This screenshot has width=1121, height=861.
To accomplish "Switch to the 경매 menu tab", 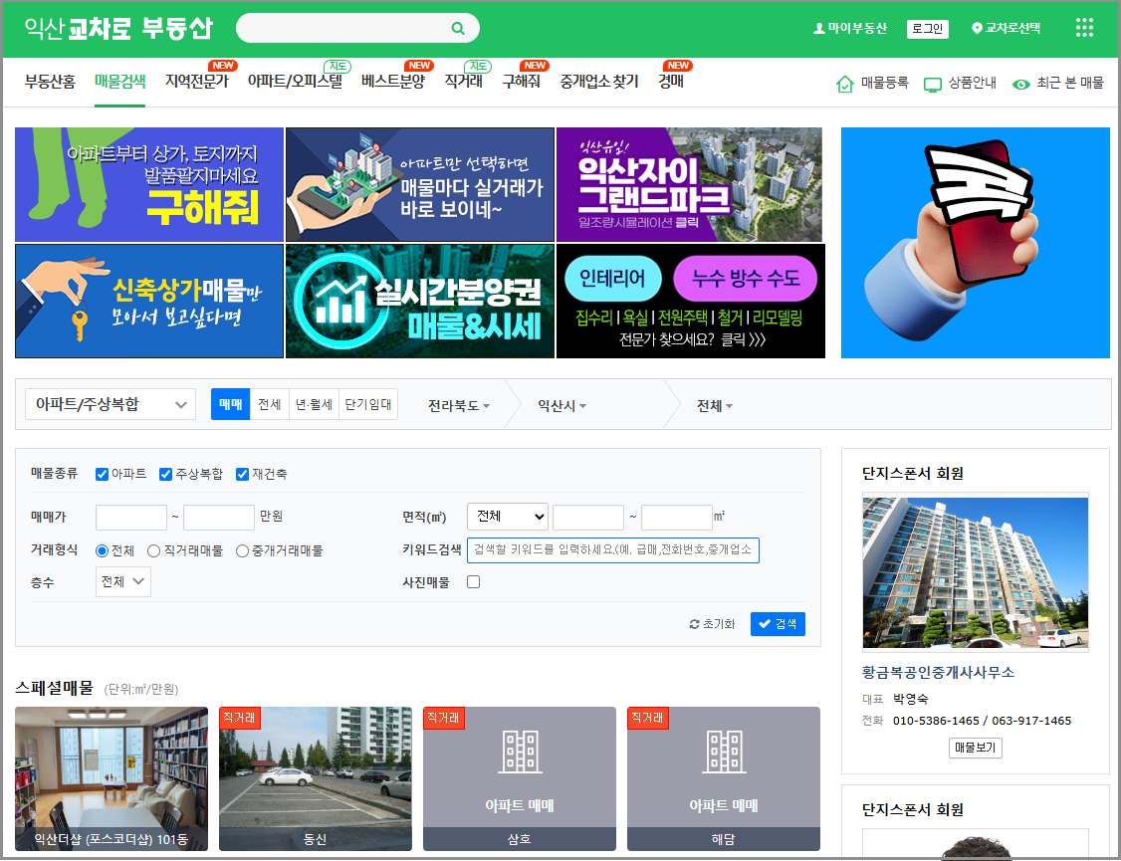I will (671, 84).
